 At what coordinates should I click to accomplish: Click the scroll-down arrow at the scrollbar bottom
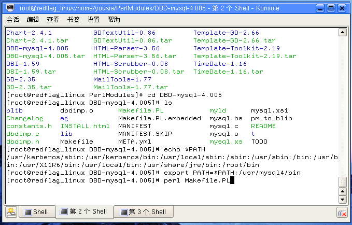343,200
